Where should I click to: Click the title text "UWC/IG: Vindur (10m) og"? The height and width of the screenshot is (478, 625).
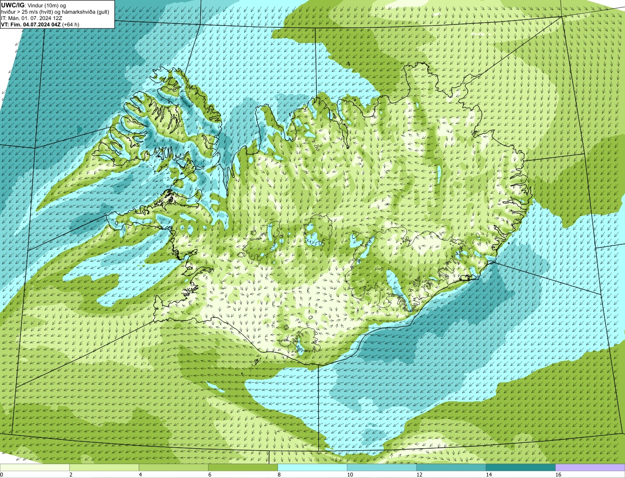pyautogui.click(x=33, y=5)
